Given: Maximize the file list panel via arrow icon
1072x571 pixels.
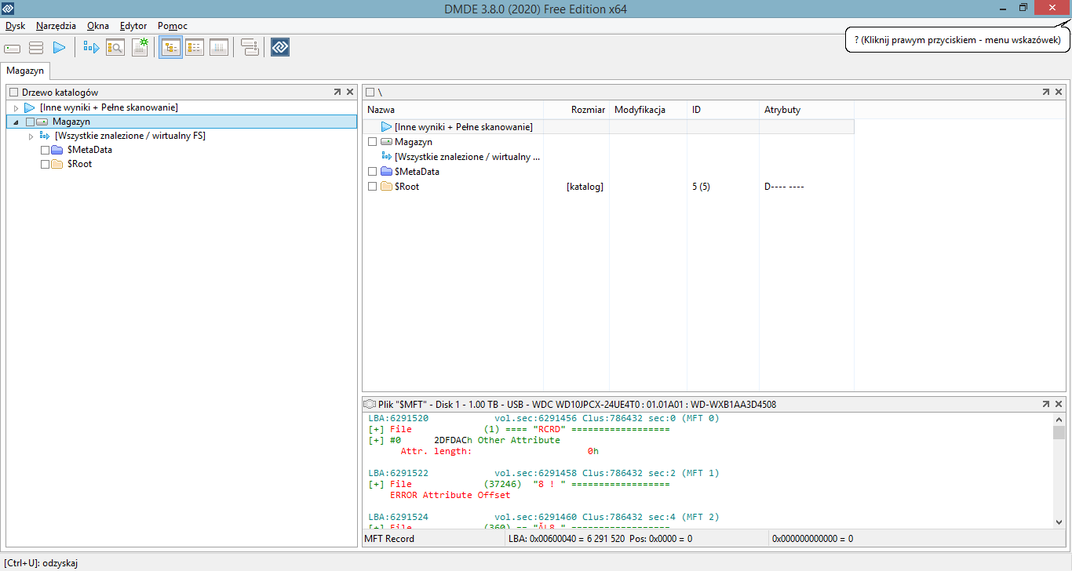Looking at the screenshot, I should [x=1046, y=92].
